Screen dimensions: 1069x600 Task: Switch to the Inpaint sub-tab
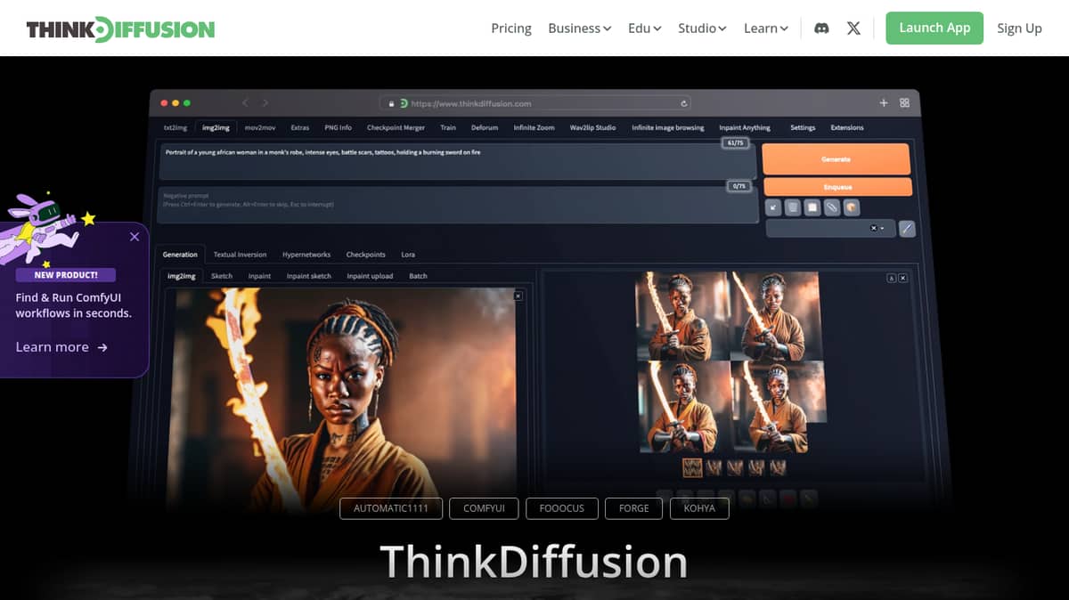259,276
